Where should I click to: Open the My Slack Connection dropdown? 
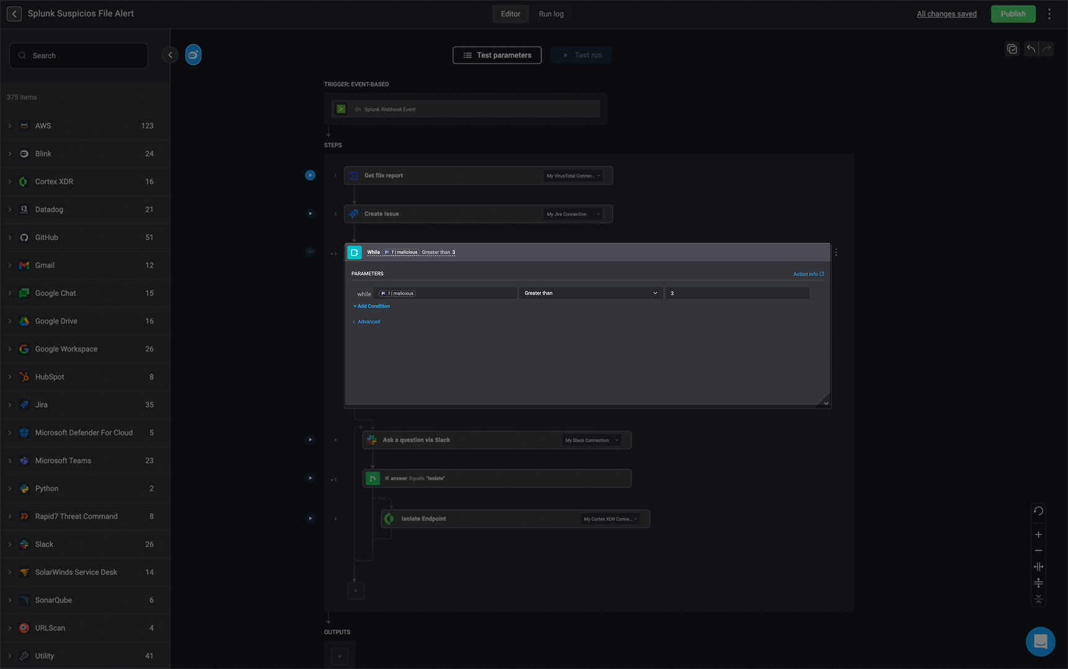tap(592, 440)
